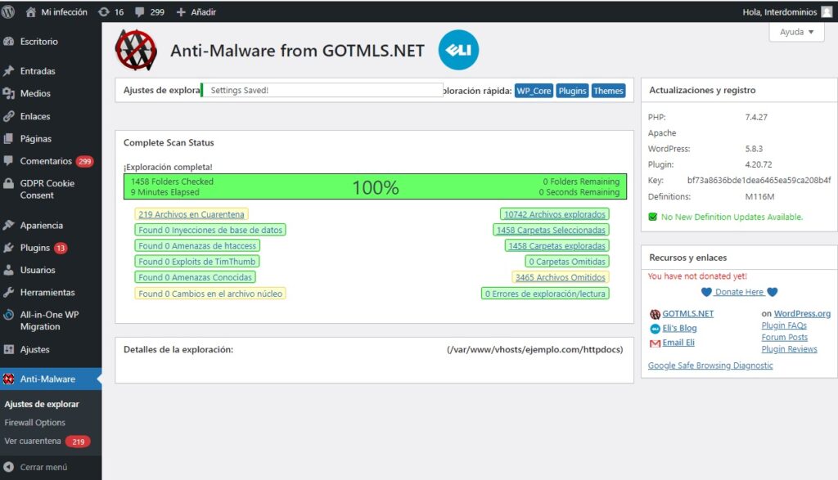Screen dimensions: 838x480
Task: Click the user avatar next to Hola, Interdominios
Action: click(827, 11)
